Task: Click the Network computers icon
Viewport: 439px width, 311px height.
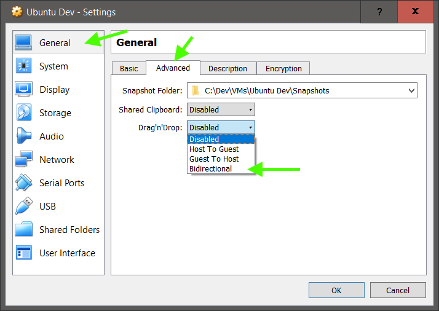Action: pos(23,159)
